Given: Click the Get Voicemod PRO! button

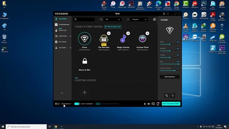Looking at the screenshot, I should 171,104.
